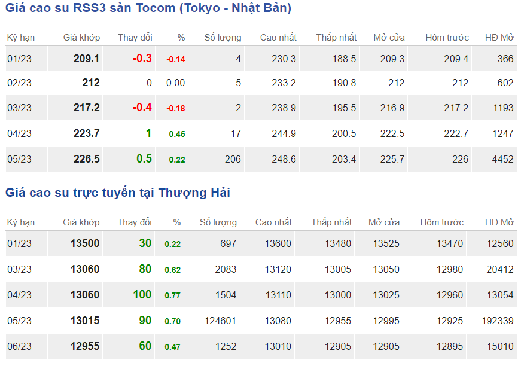
Task: Click the 209.1 matched price cell
Action: 87,59
